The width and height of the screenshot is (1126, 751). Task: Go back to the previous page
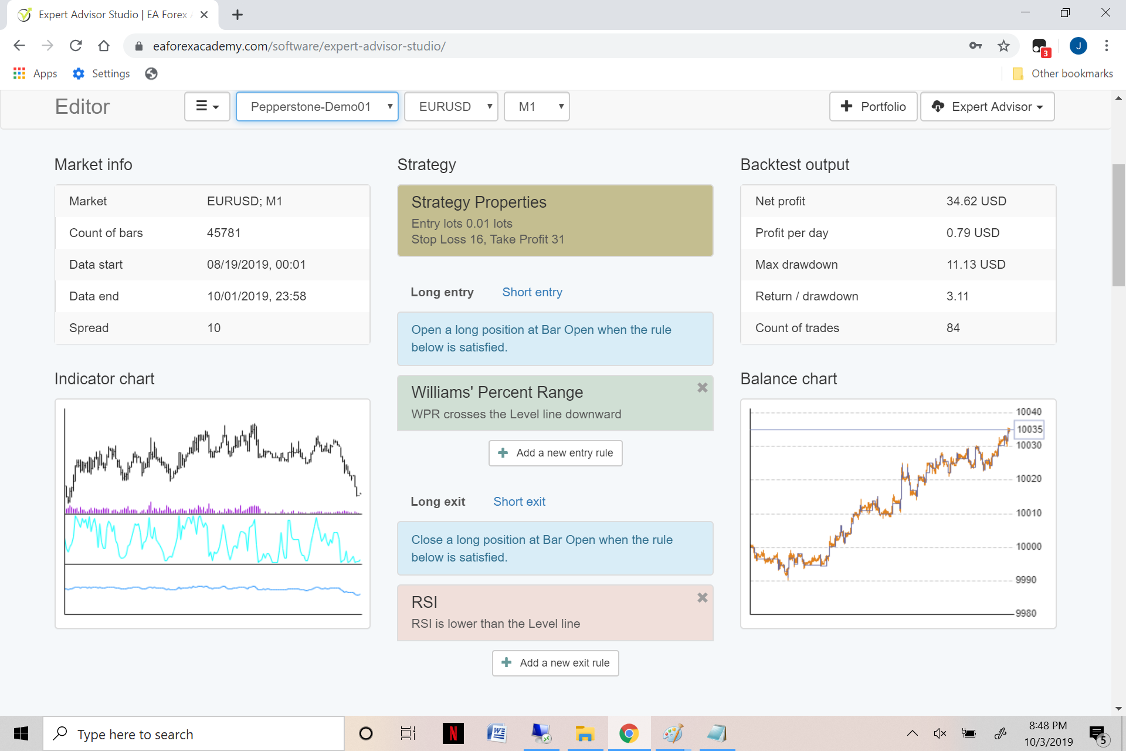tap(19, 46)
